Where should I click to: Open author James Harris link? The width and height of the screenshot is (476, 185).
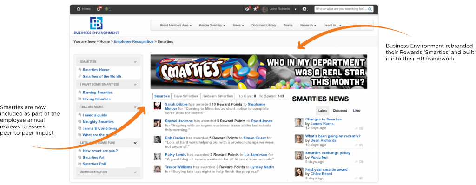322,124
